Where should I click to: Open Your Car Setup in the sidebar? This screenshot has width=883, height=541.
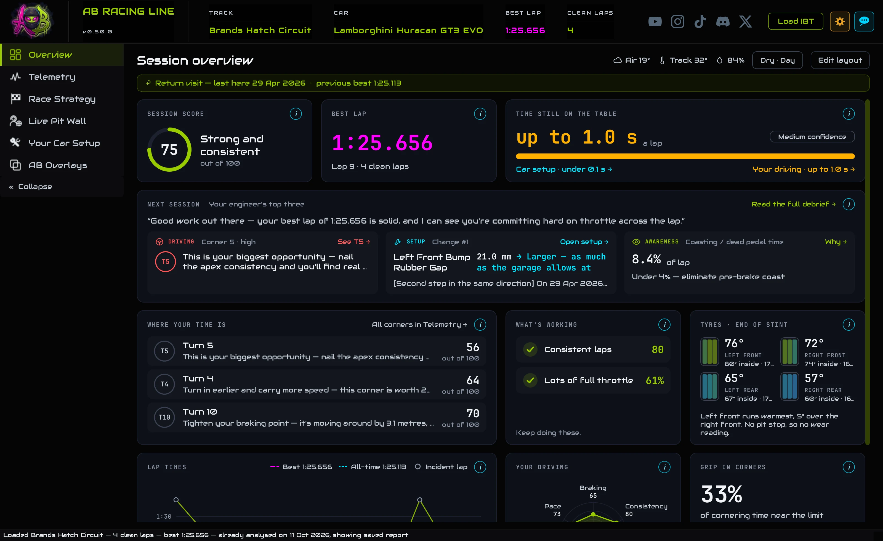pyautogui.click(x=62, y=143)
